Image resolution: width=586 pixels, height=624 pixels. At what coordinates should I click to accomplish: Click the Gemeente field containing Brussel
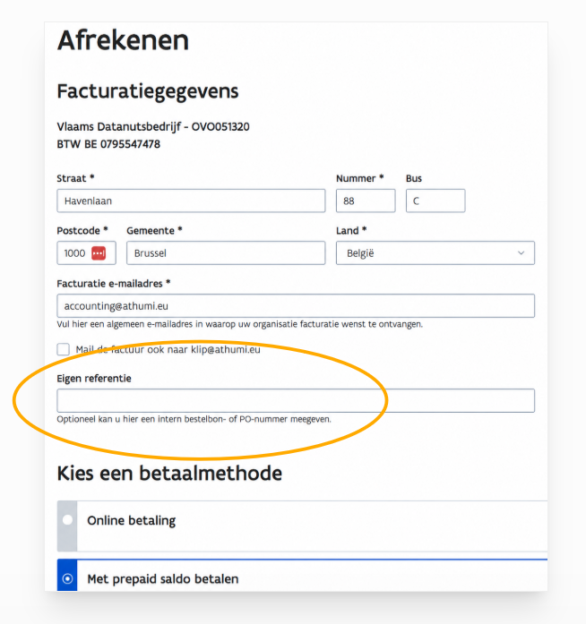click(x=226, y=252)
